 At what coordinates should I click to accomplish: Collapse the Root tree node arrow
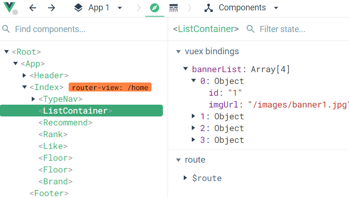(x=7, y=52)
